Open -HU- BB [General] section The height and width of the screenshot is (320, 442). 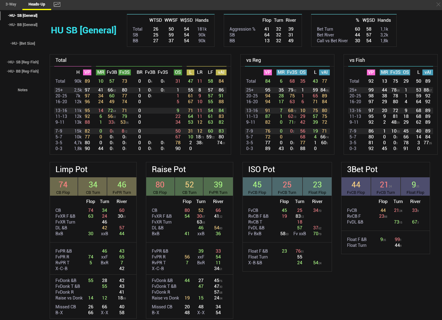coord(23,25)
